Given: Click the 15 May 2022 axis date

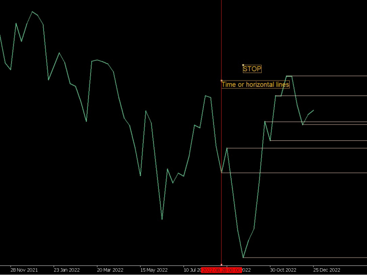Looking at the screenshot, I should pos(154,270).
